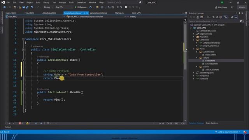Toggle the pin on the SimpleController.cs tab
The image size is (249, 140).
[84, 13]
